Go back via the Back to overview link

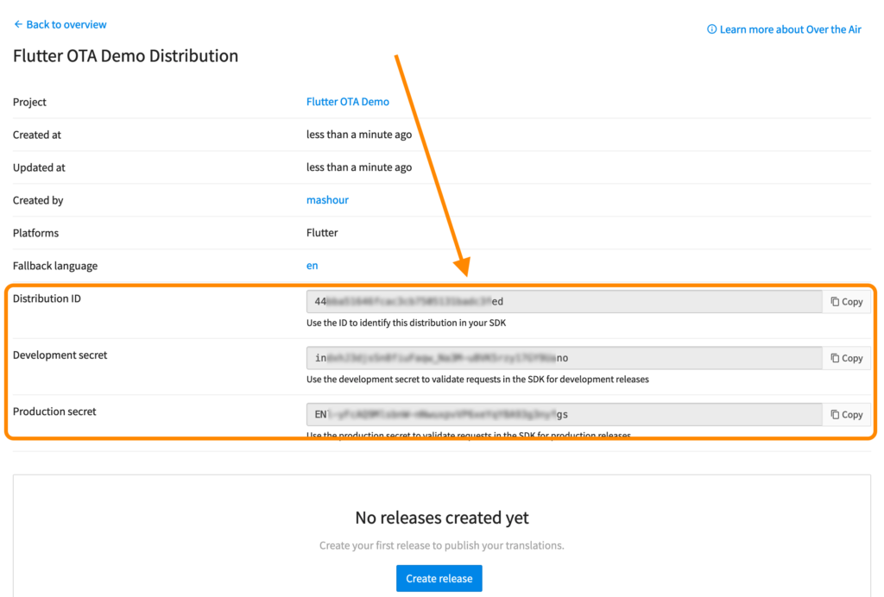60,24
